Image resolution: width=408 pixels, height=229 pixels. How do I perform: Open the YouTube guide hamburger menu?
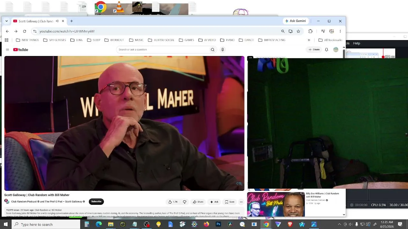pos(7,50)
